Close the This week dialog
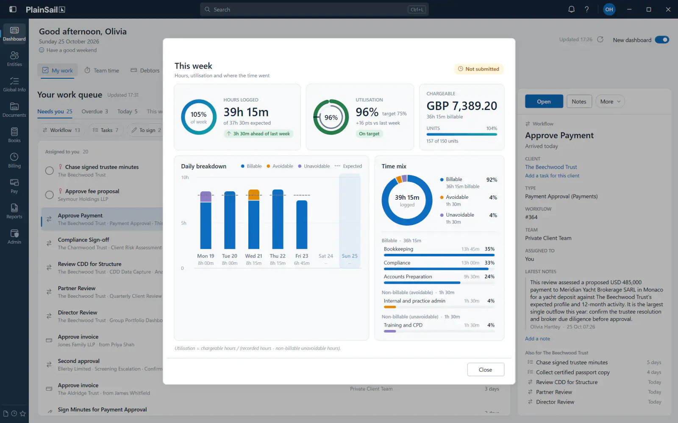Screen dimensions: 678x423 [x=486, y=370]
